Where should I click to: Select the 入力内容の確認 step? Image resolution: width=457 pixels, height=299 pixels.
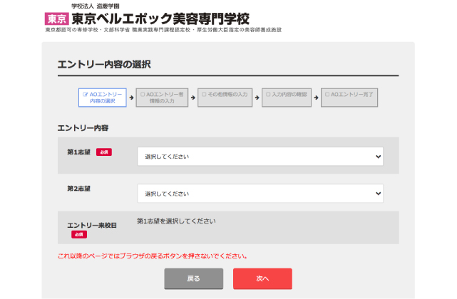pos(287,98)
